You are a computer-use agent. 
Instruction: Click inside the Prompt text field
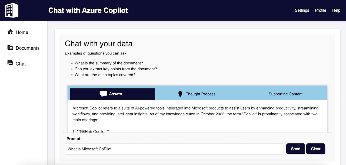[x=174, y=149]
